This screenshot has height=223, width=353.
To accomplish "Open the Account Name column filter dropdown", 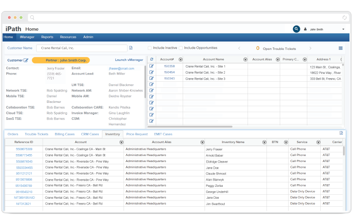I will pos(245,59).
